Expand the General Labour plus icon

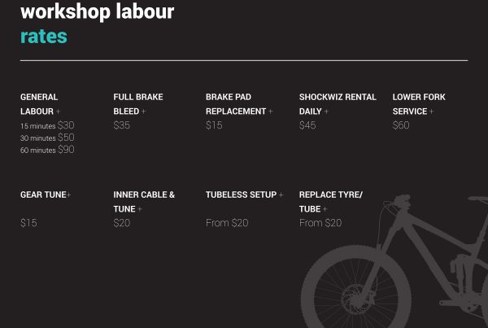tap(58, 112)
